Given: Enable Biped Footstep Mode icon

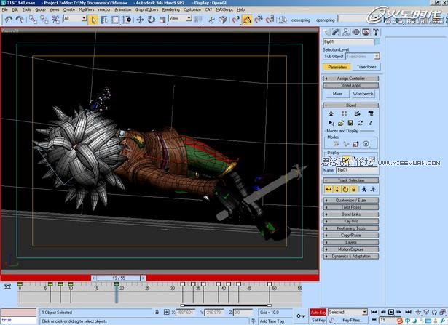Looking at the screenshot, I should pyautogui.click(x=345, y=113).
